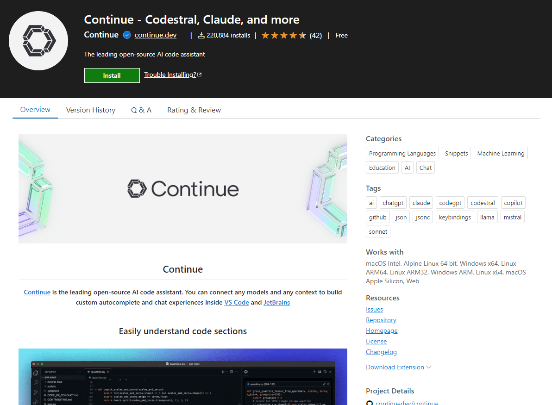
Task: Click the installs download icon
Action: [201, 35]
